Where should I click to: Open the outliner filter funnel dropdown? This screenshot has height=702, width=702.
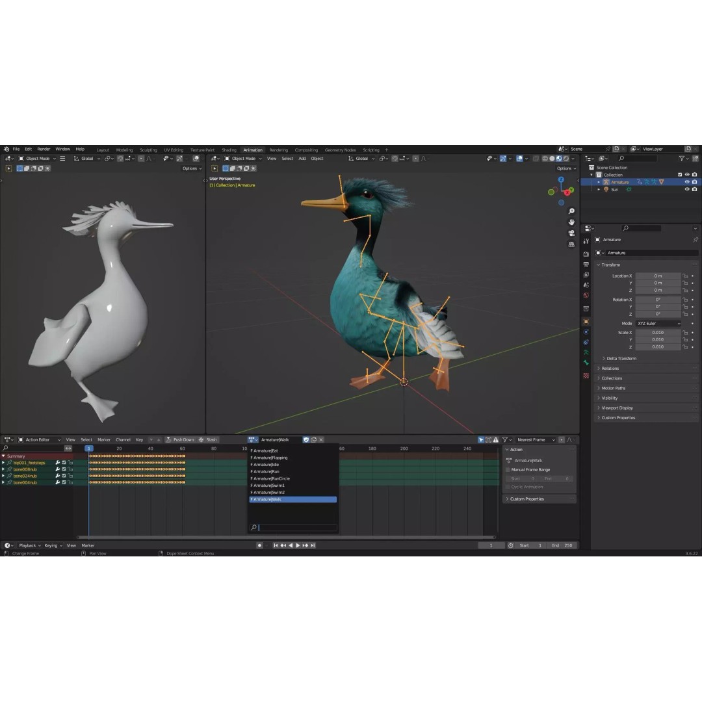click(684, 159)
